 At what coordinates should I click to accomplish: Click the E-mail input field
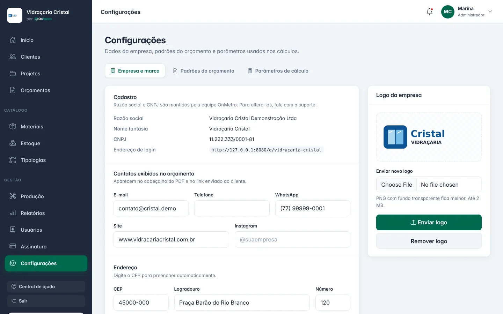tap(151, 208)
